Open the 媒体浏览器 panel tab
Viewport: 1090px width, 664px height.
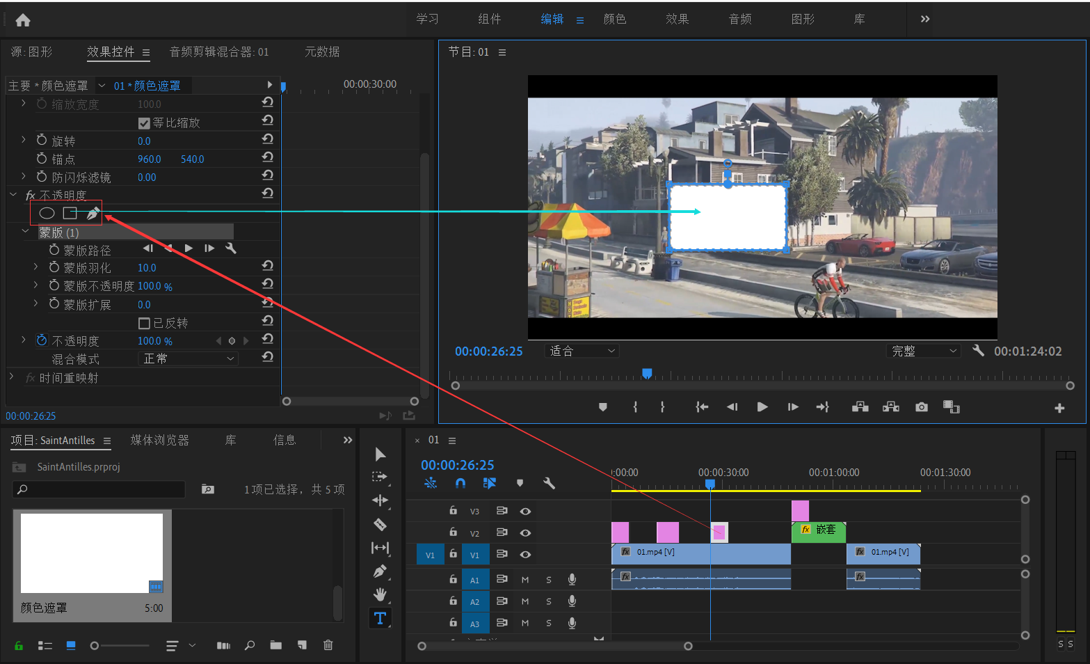click(160, 440)
